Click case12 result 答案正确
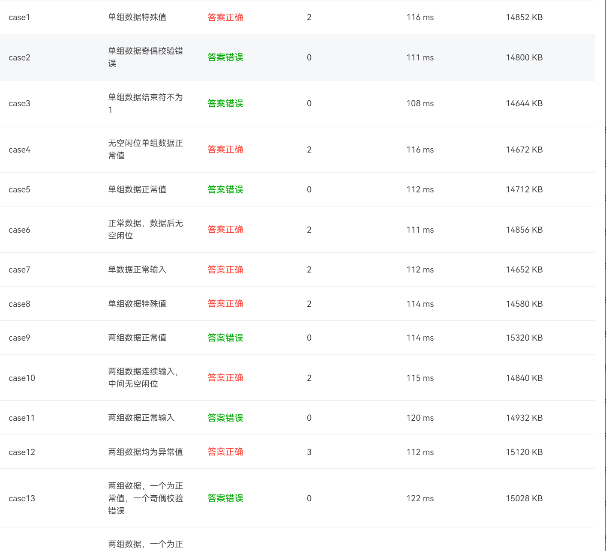 tap(225, 452)
